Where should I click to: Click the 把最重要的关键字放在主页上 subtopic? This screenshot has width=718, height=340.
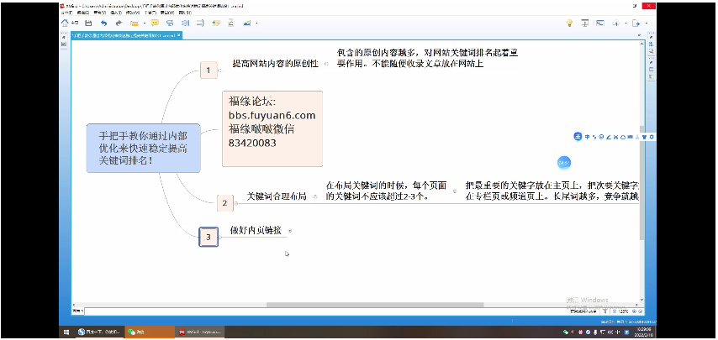(552, 191)
